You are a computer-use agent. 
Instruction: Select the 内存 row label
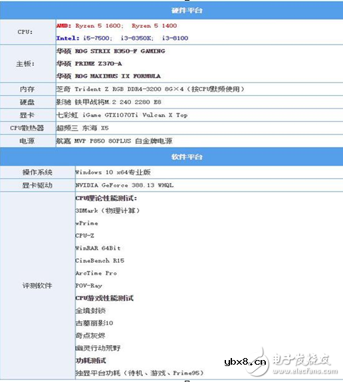click(27, 89)
